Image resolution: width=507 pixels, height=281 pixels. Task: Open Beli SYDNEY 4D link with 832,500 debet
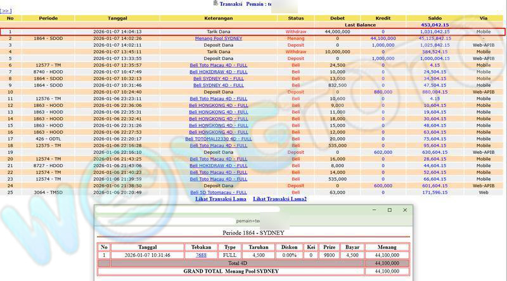click(x=218, y=85)
